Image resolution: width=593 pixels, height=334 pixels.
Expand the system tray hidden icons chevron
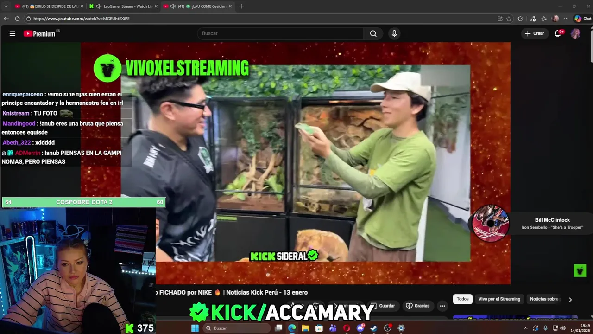pos(525,328)
